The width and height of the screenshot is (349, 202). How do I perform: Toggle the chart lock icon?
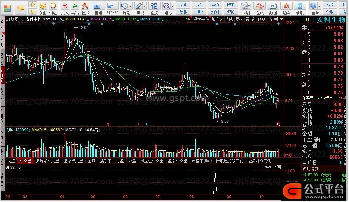pyautogui.click(x=270, y=19)
